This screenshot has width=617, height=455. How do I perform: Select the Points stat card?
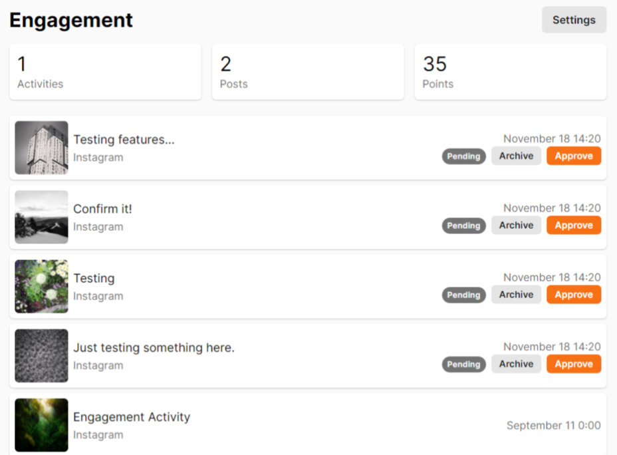tap(511, 72)
